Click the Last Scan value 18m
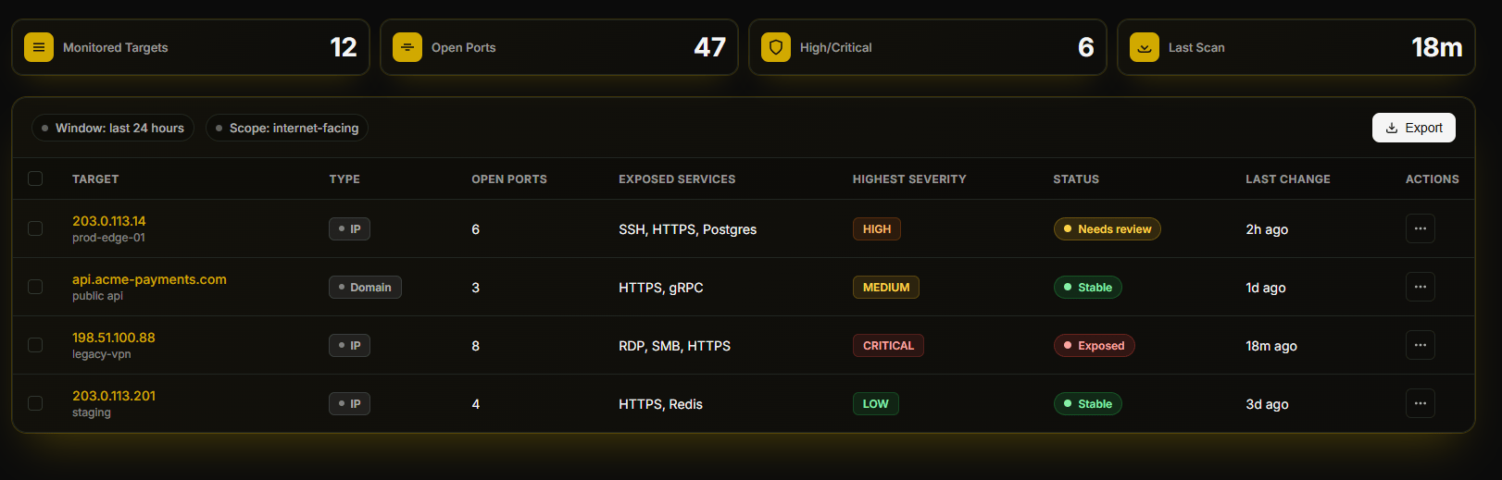The image size is (1502, 480). (1437, 47)
